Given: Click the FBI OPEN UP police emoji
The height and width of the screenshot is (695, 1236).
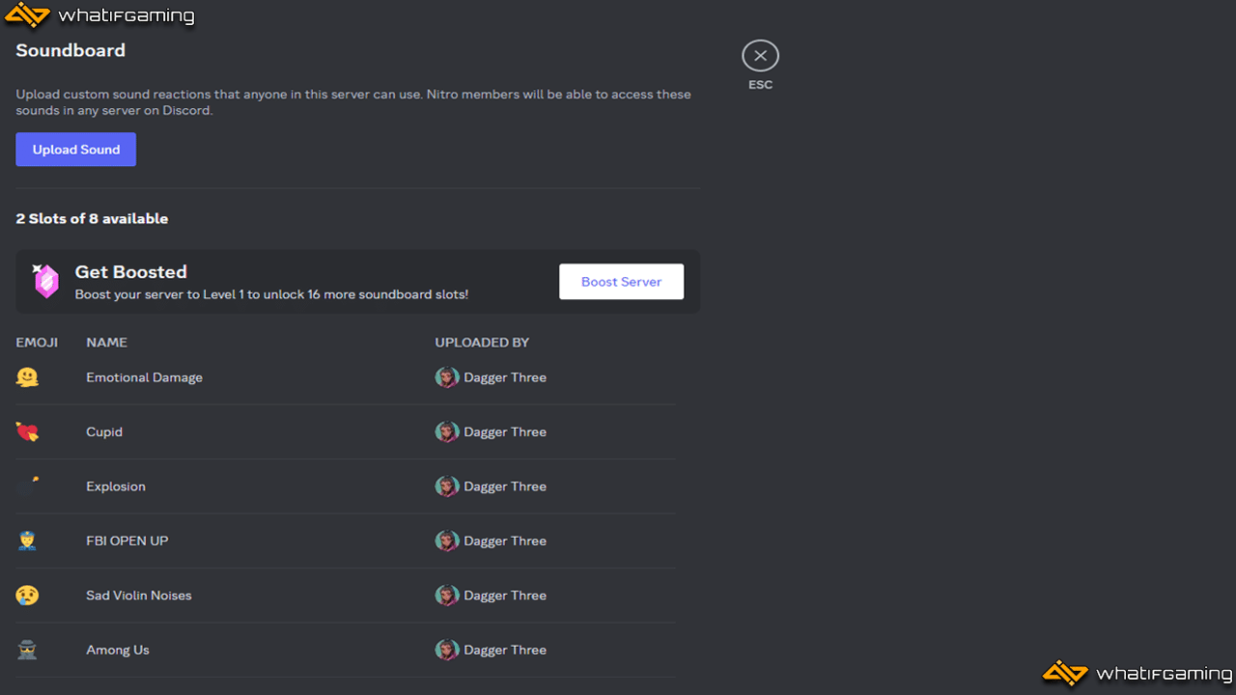Looking at the screenshot, I should (x=27, y=541).
